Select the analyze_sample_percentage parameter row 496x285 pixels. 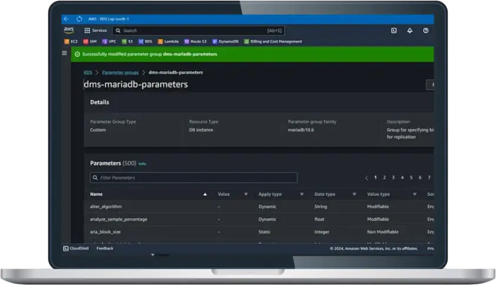(258, 219)
